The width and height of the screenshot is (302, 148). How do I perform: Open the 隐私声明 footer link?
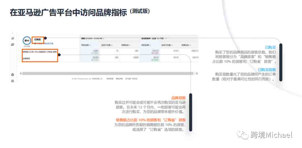point(119,79)
